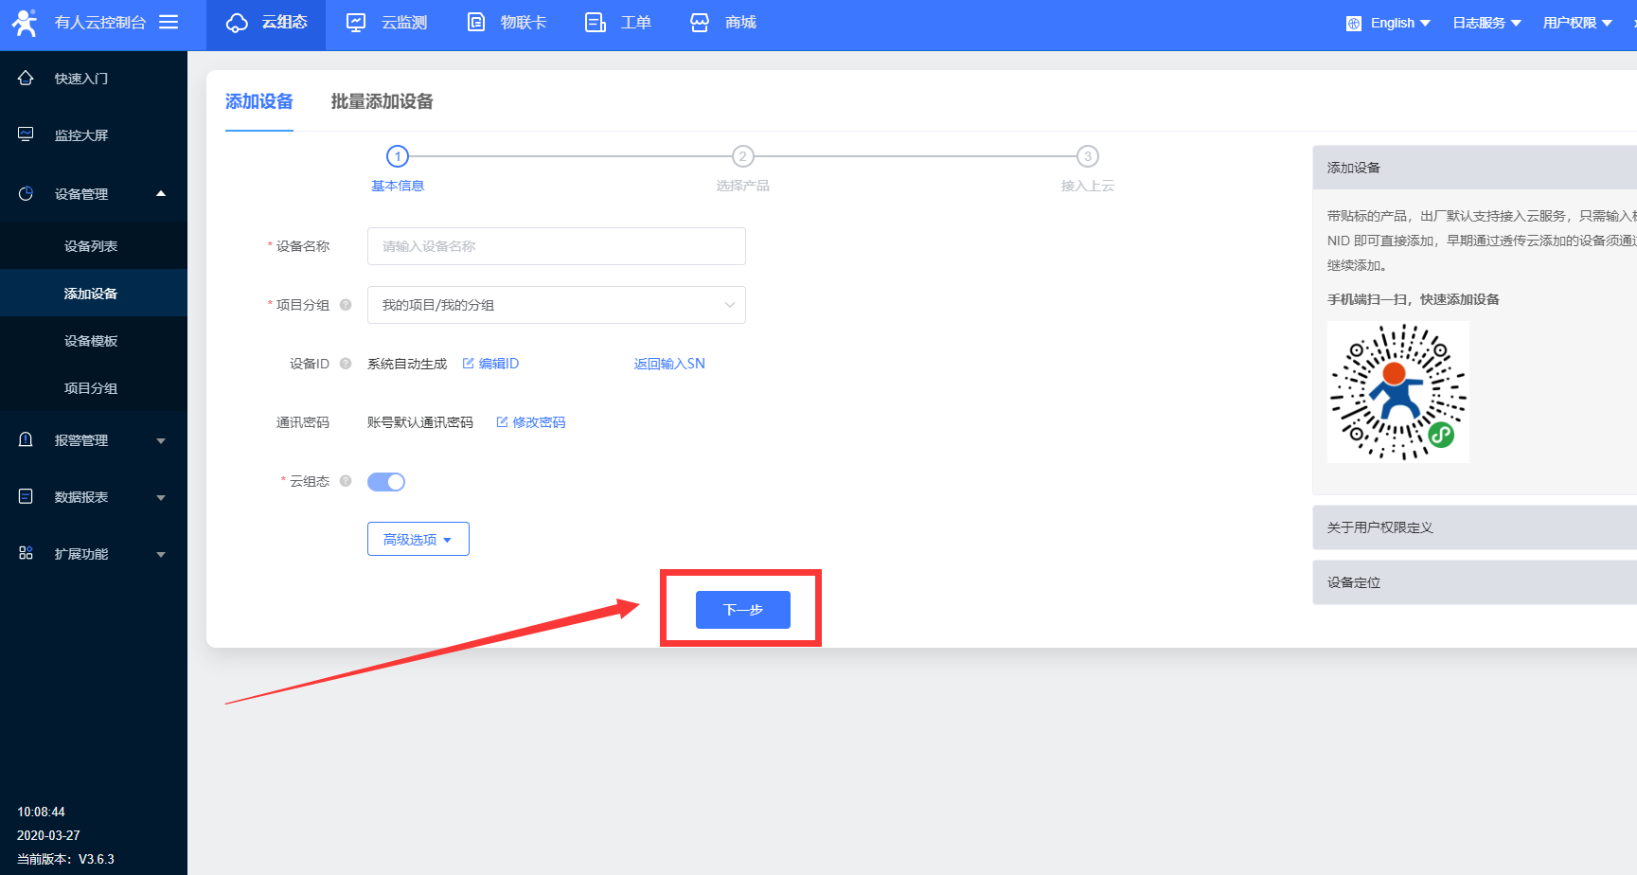This screenshot has height=875, width=1637.
Task: Click the 下一步 button
Action: 742,610
